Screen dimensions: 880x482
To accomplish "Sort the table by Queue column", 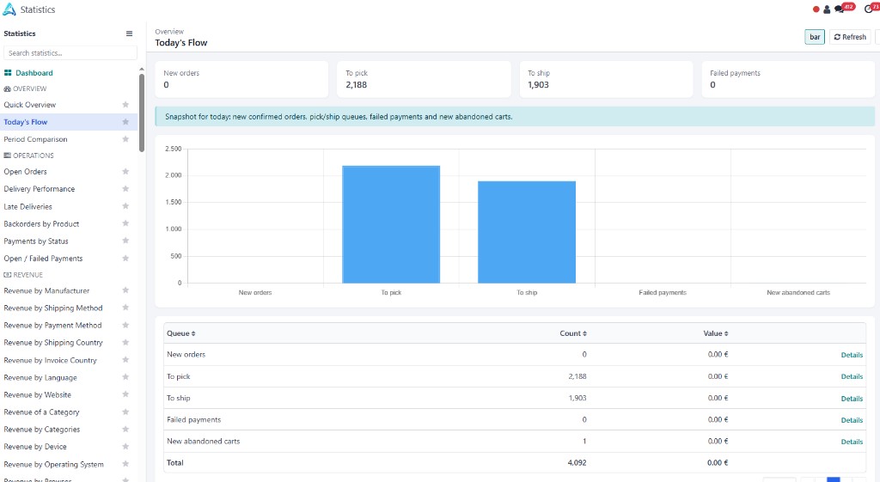I will [180, 333].
